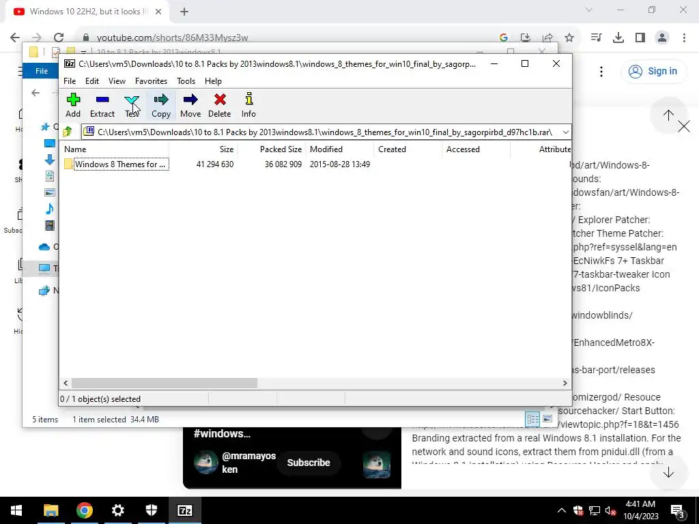Open Settings from the taskbar

117,510
